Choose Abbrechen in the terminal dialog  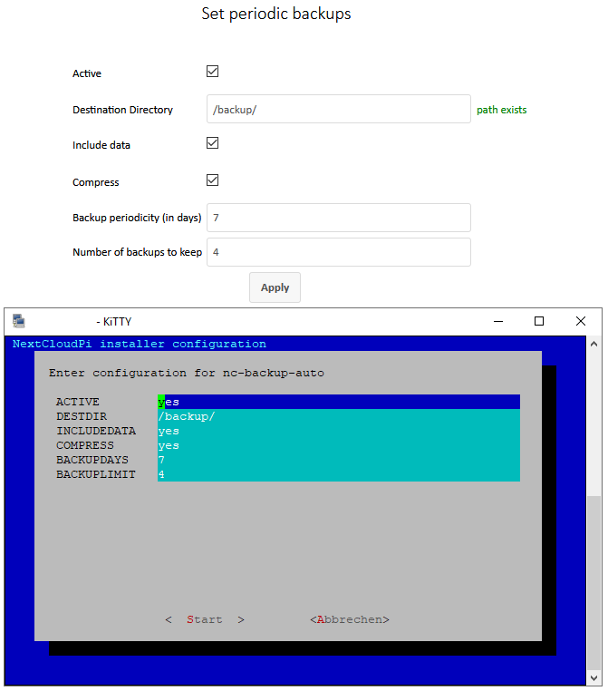coord(349,619)
